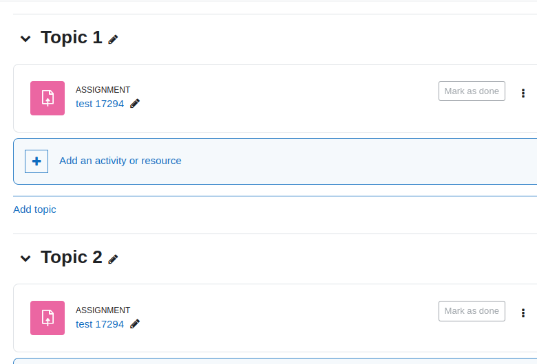Rename test 17294 in Topic 2 via pencil

pyautogui.click(x=135, y=324)
